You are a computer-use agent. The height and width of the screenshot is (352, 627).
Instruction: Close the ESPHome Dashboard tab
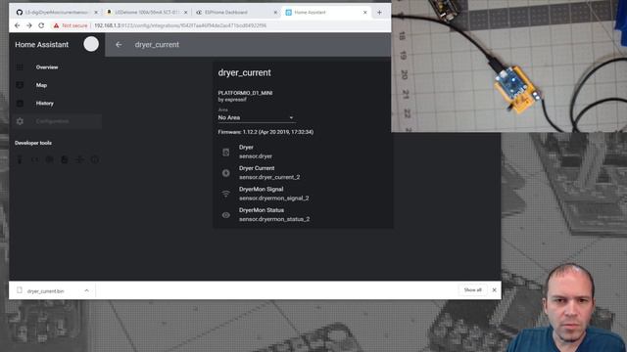[x=275, y=13]
